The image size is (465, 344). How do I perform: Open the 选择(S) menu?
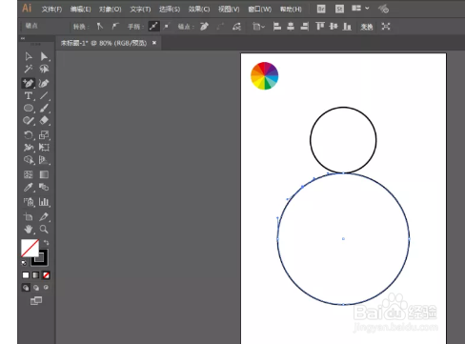[170, 10]
